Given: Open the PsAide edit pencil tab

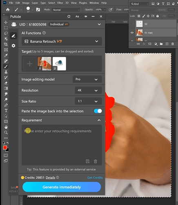Looking at the screenshot, I should pyautogui.click(x=13, y=36).
